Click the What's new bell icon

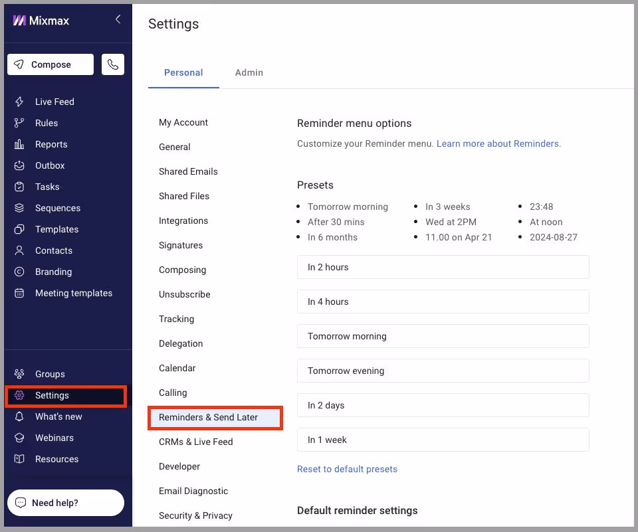click(x=19, y=416)
